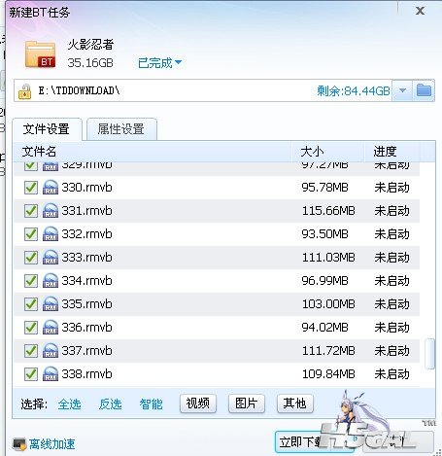Click the 全选 select-all link
442x456 pixels.
point(70,403)
